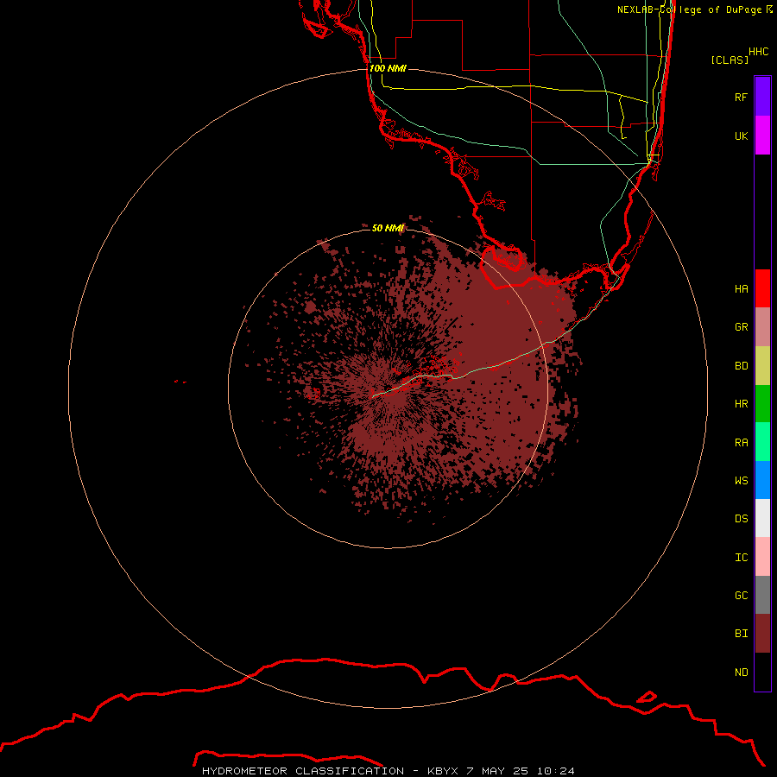Select the GR legend label
This screenshot has height=777, width=777.
tap(741, 327)
